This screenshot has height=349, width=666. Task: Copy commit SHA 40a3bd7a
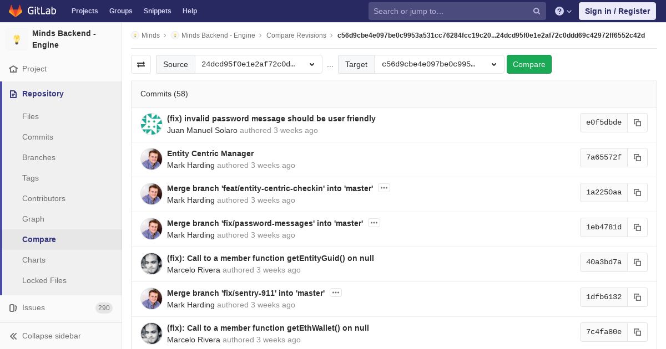[x=637, y=262]
